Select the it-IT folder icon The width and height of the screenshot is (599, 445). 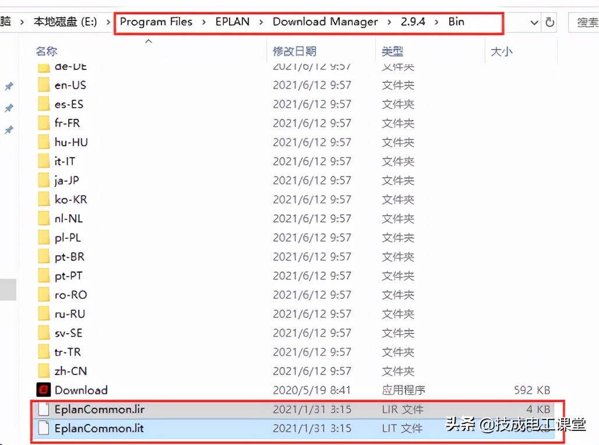44,161
